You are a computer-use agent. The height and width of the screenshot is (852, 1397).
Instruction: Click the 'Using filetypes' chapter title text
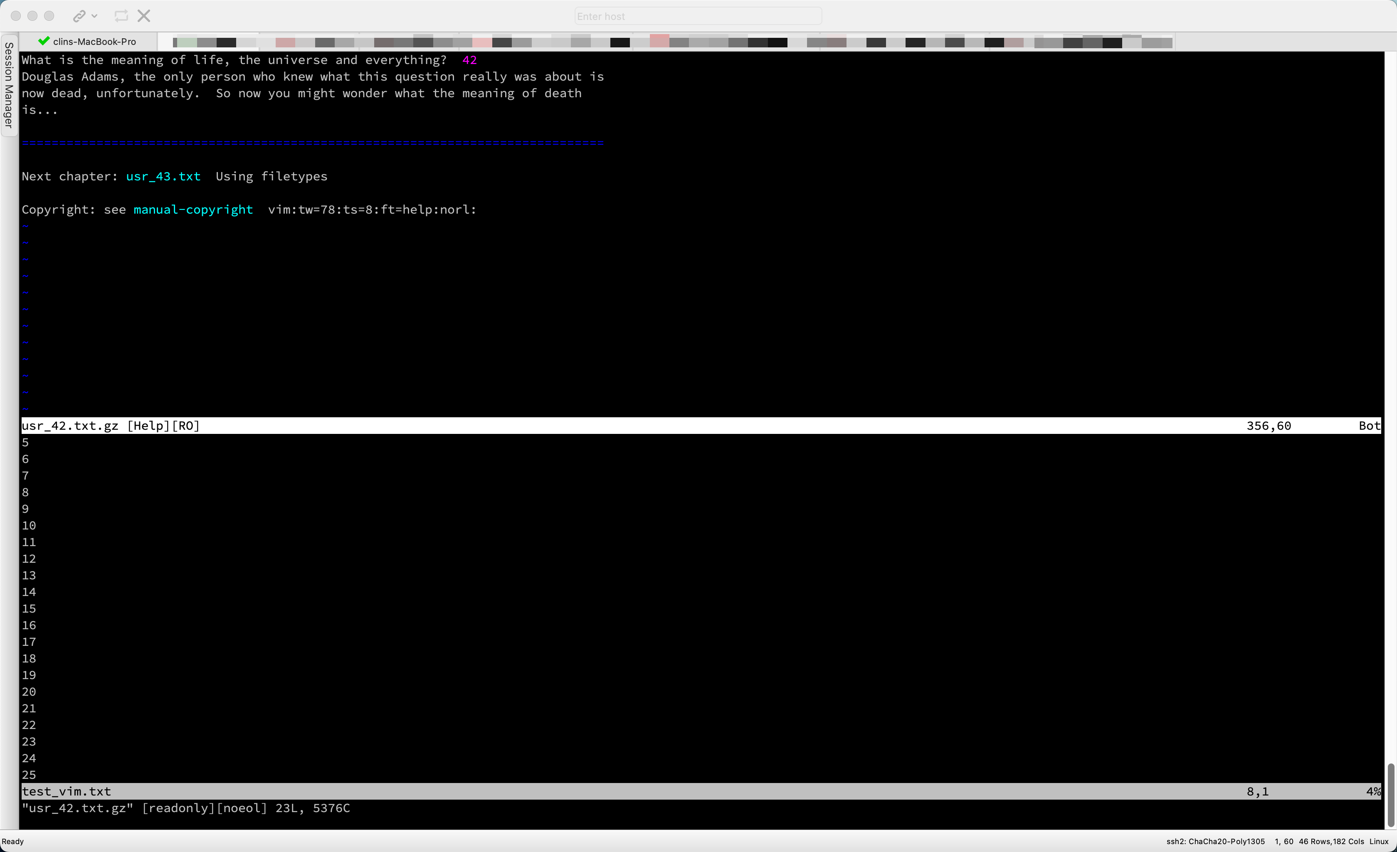[272, 176]
